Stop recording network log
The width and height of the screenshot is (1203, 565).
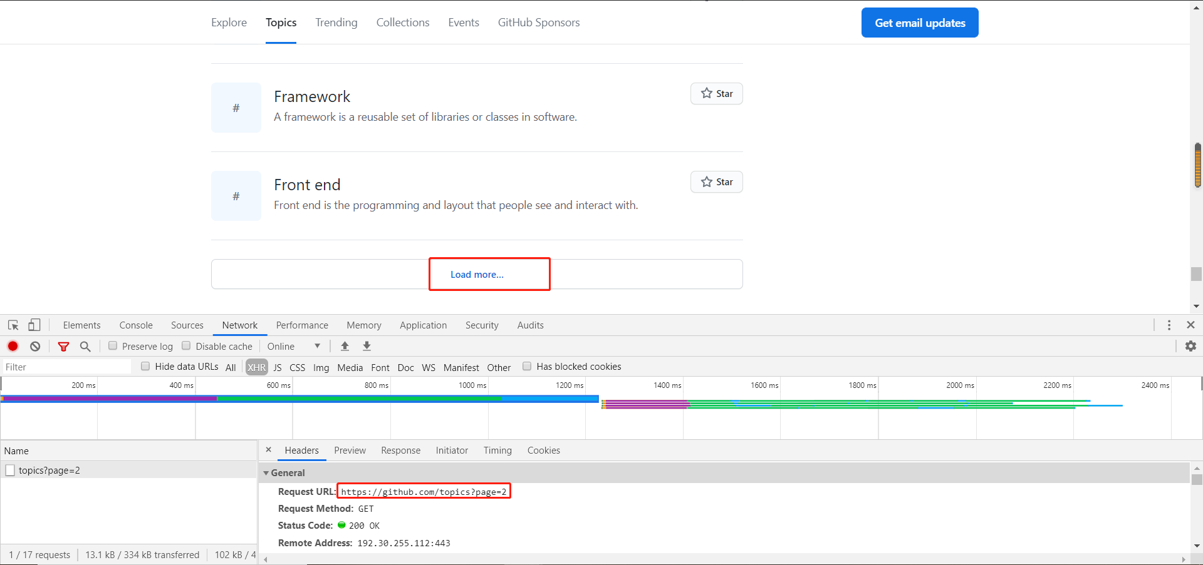pyautogui.click(x=13, y=346)
